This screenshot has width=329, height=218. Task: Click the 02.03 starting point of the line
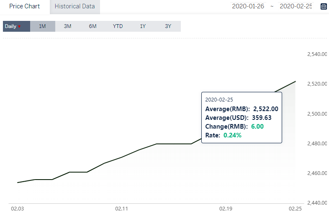click(x=18, y=183)
